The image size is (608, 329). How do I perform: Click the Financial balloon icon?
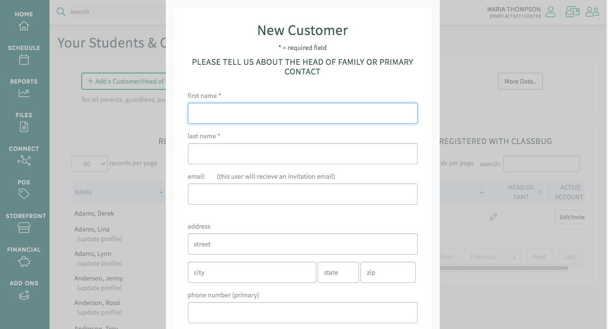click(24, 261)
